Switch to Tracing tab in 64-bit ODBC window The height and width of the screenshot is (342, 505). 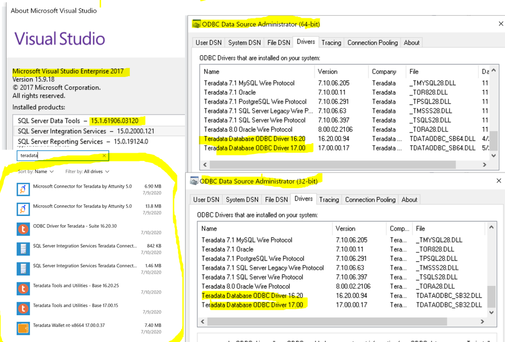[x=331, y=43]
